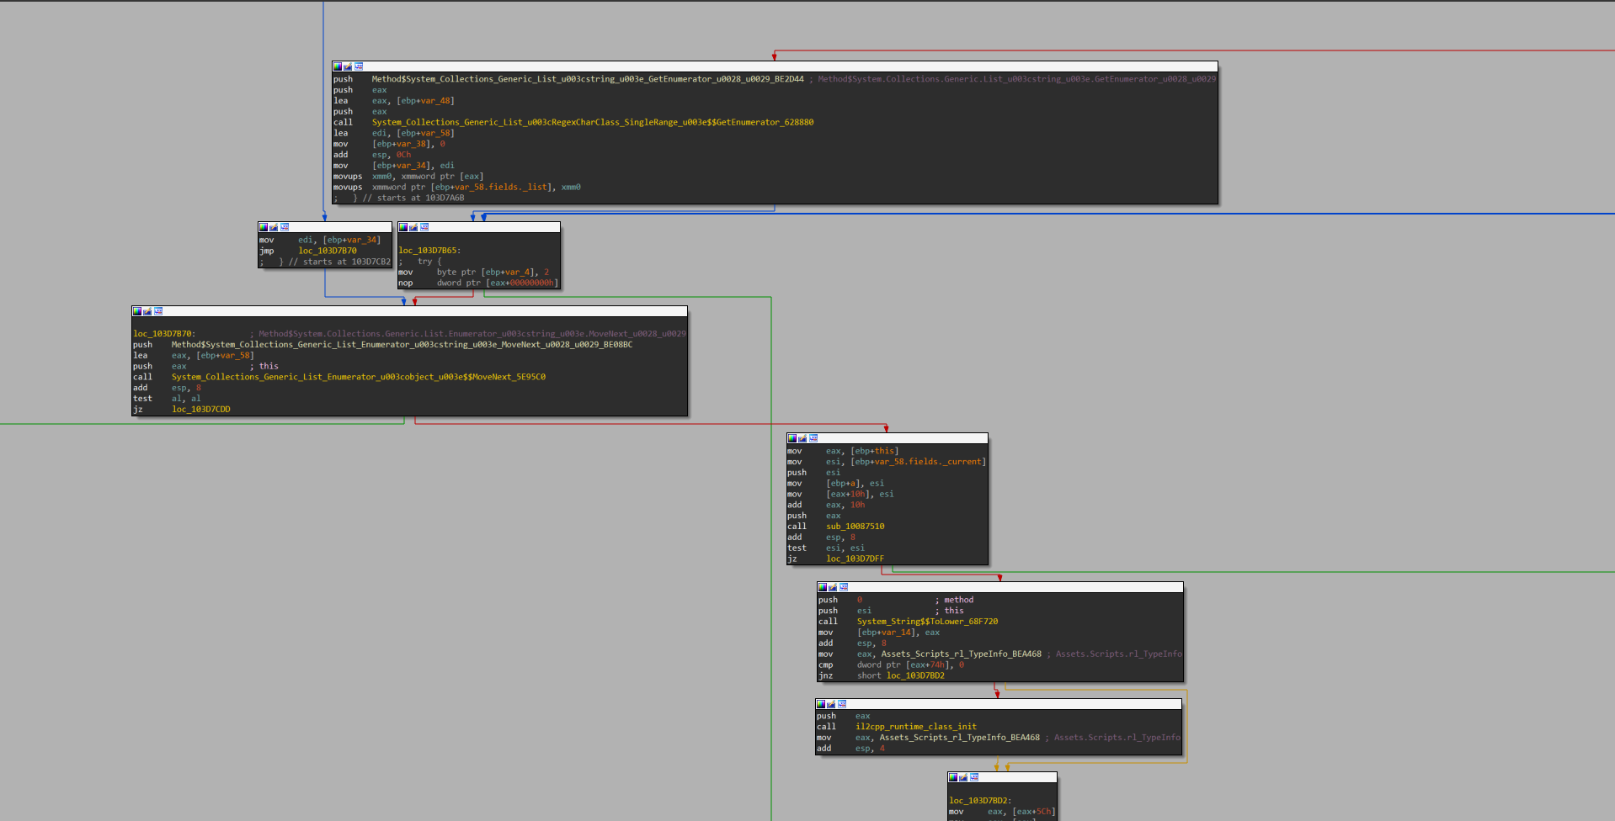
Task: Select 'mov [ebp+a], esi' line
Action: click(836, 484)
